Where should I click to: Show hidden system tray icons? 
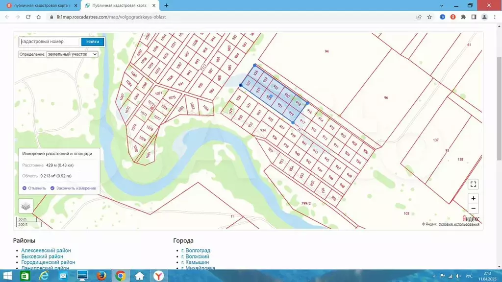tap(434, 276)
